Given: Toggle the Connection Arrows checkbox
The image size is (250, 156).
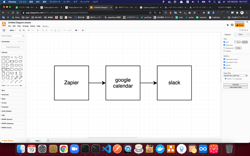Looking at the screenshot, I should [224, 59].
